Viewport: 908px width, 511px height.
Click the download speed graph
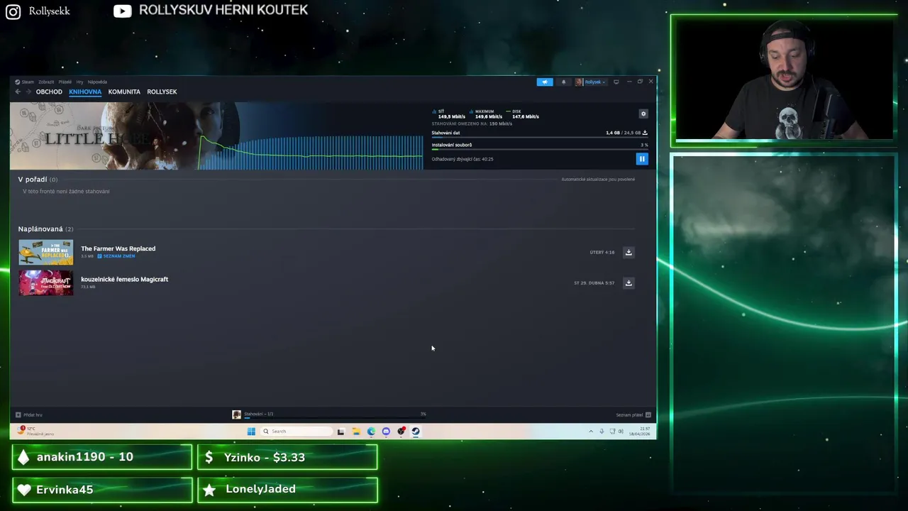[x=311, y=151]
